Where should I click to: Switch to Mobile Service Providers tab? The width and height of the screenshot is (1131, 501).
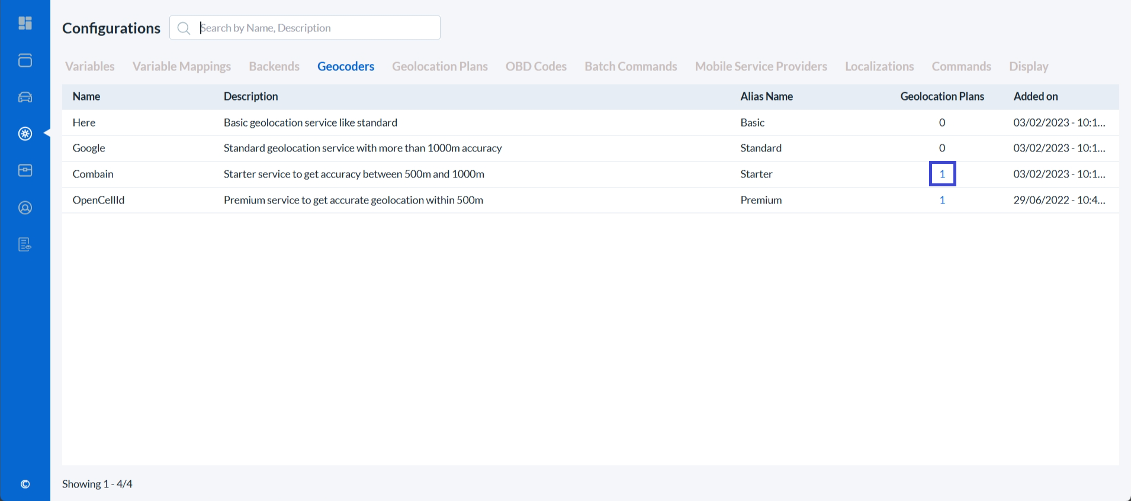point(761,66)
